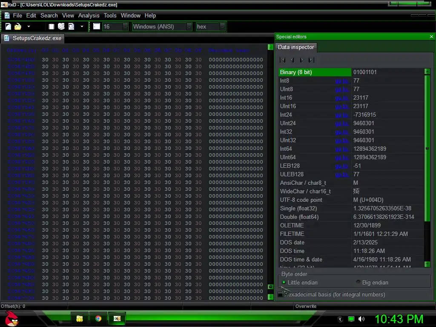The image size is (436, 327).
Task: Expand the dropdown arrow after disk image icon
Action: click(x=82, y=27)
